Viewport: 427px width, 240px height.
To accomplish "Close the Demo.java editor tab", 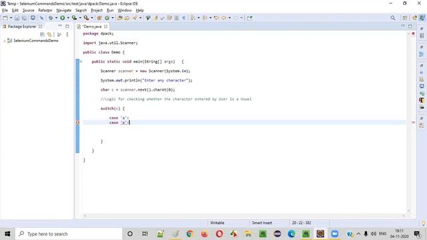I will pyautogui.click(x=105, y=27).
